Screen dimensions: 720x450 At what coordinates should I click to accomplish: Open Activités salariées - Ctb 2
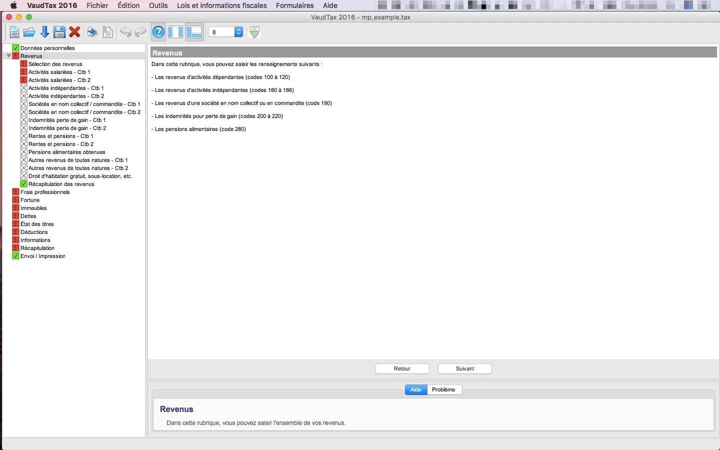[59, 80]
